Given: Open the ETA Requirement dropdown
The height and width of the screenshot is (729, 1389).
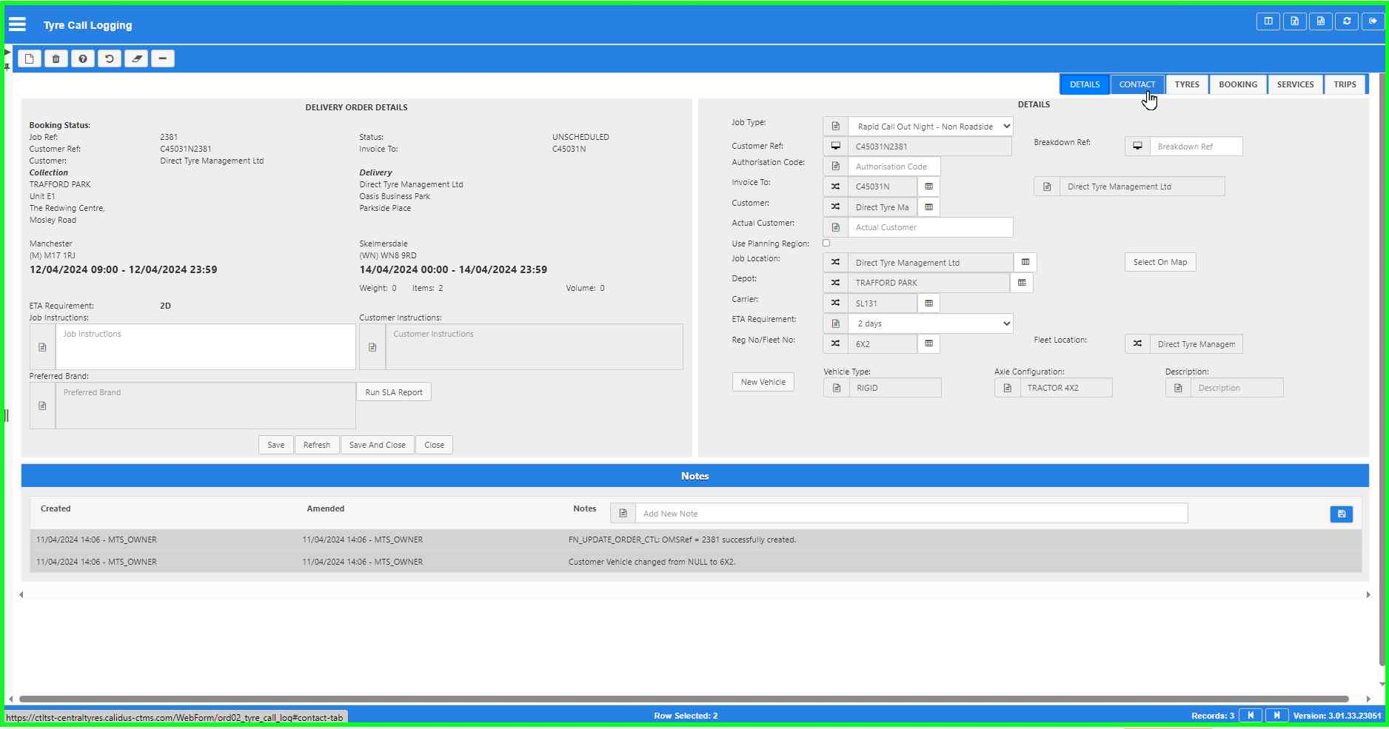Looking at the screenshot, I should (x=930, y=323).
